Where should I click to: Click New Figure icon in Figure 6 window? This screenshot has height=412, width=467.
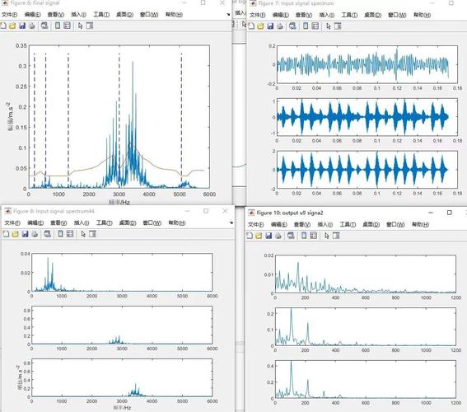3,26
